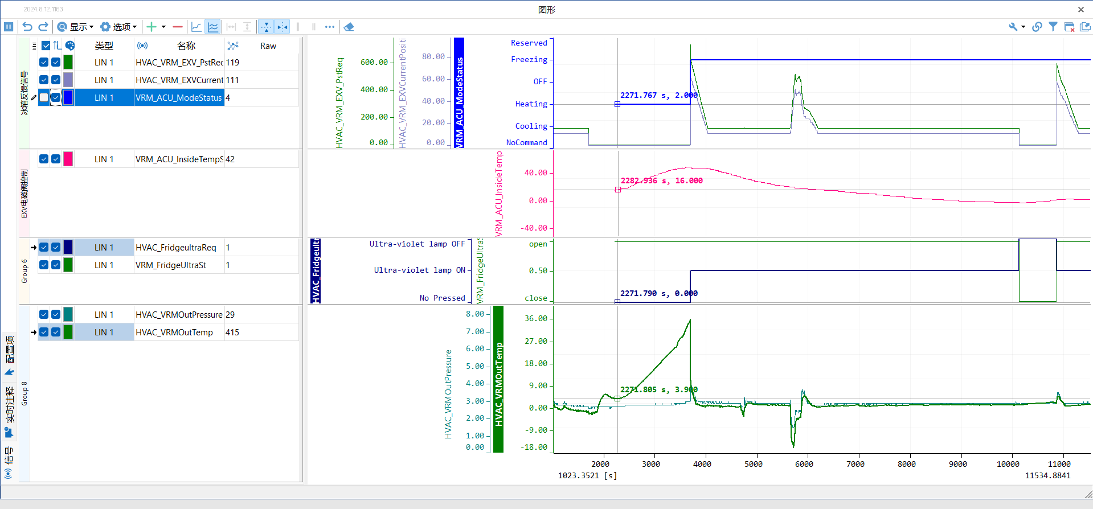Toggle the second checkbox for HVAC_VRMOutPressure
Image resolution: width=1093 pixels, height=509 pixels.
point(56,314)
